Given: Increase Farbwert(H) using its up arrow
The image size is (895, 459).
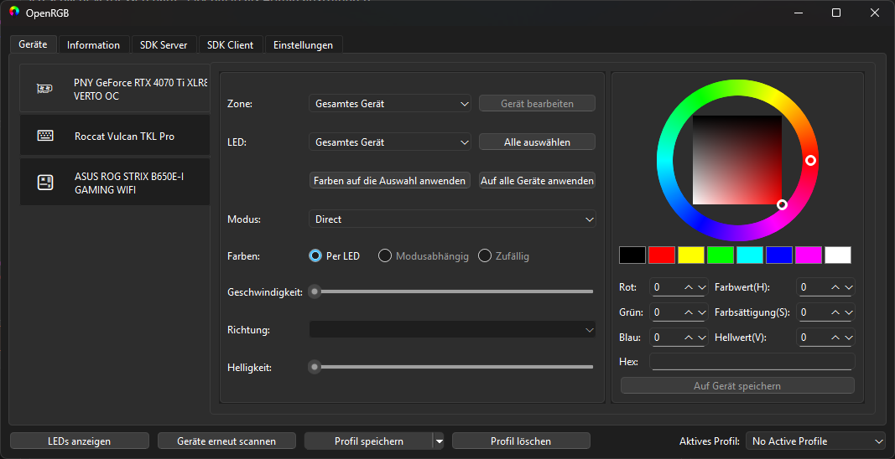Looking at the screenshot, I should click(836, 287).
